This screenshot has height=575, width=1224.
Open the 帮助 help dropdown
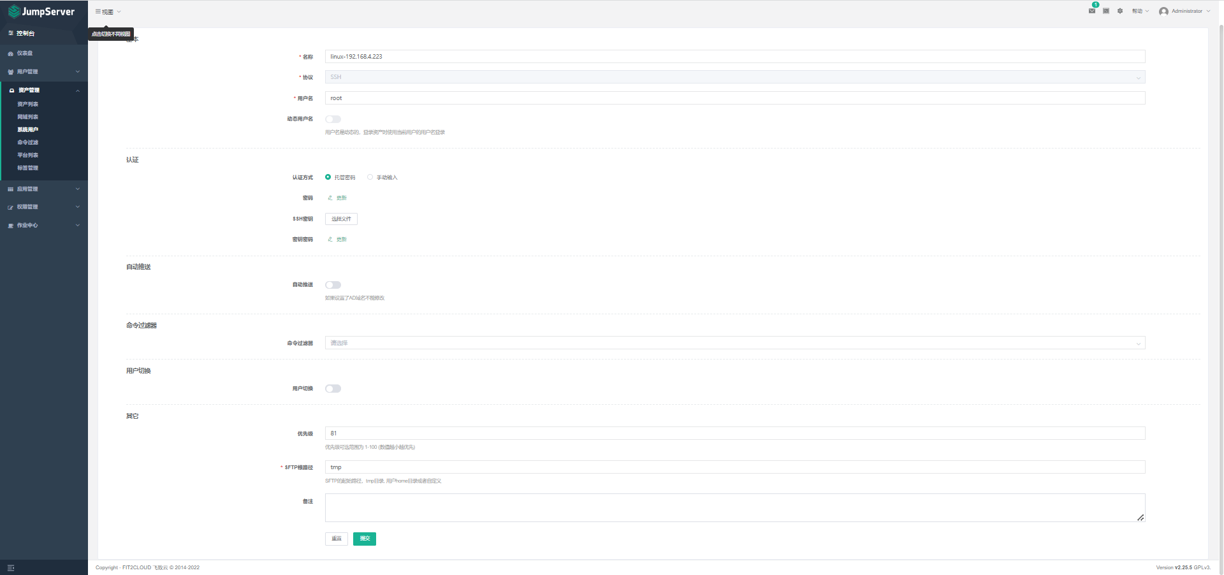click(1140, 11)
